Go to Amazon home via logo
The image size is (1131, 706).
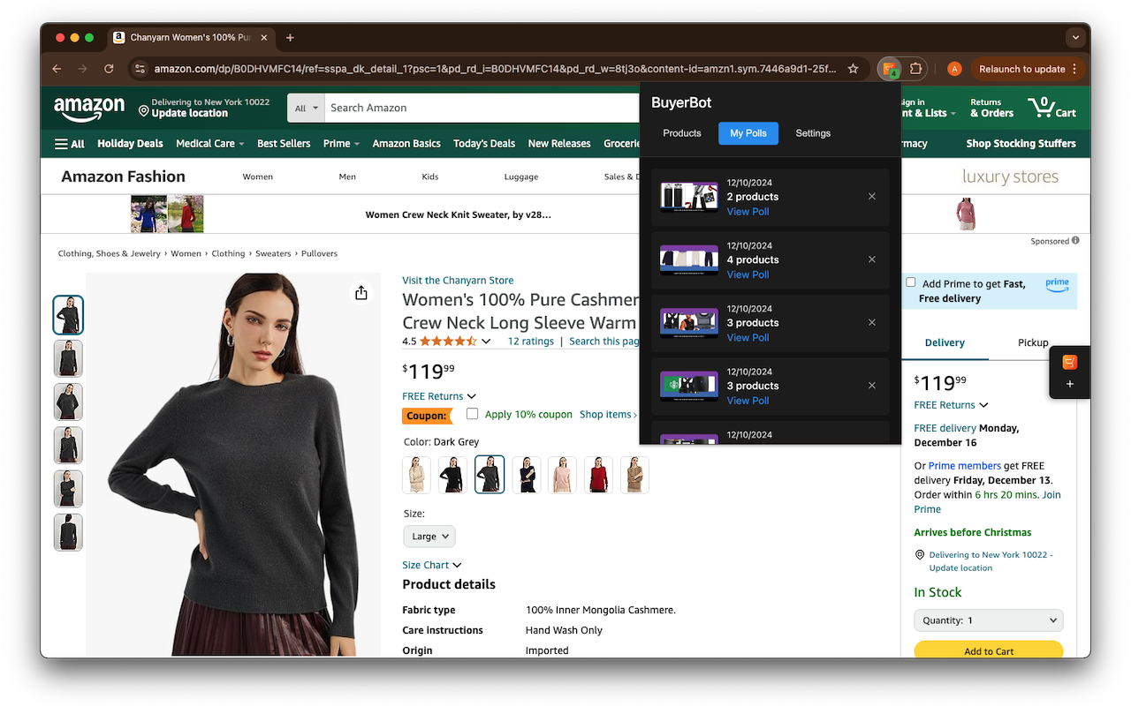point(89,109)
